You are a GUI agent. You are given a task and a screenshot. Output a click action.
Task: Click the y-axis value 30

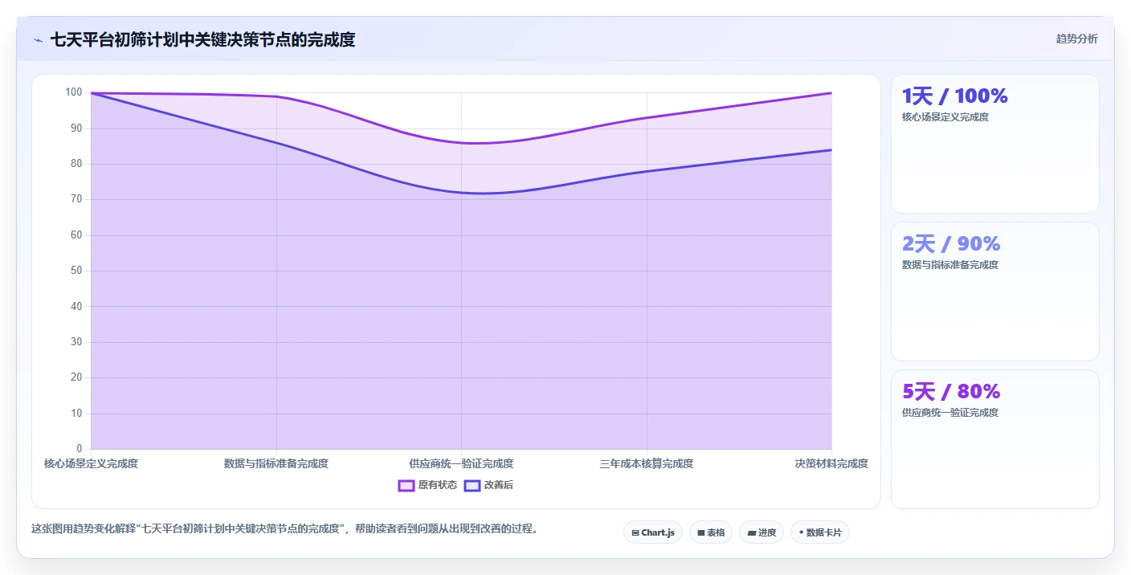tap(76, 342)
